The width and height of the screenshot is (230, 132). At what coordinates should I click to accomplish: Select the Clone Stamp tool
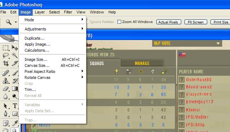point(6,81)
